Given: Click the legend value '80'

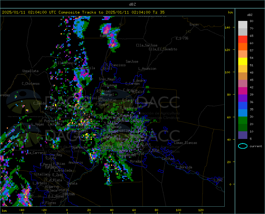Looking at the screenshot, I should click(x=251, y=21).
